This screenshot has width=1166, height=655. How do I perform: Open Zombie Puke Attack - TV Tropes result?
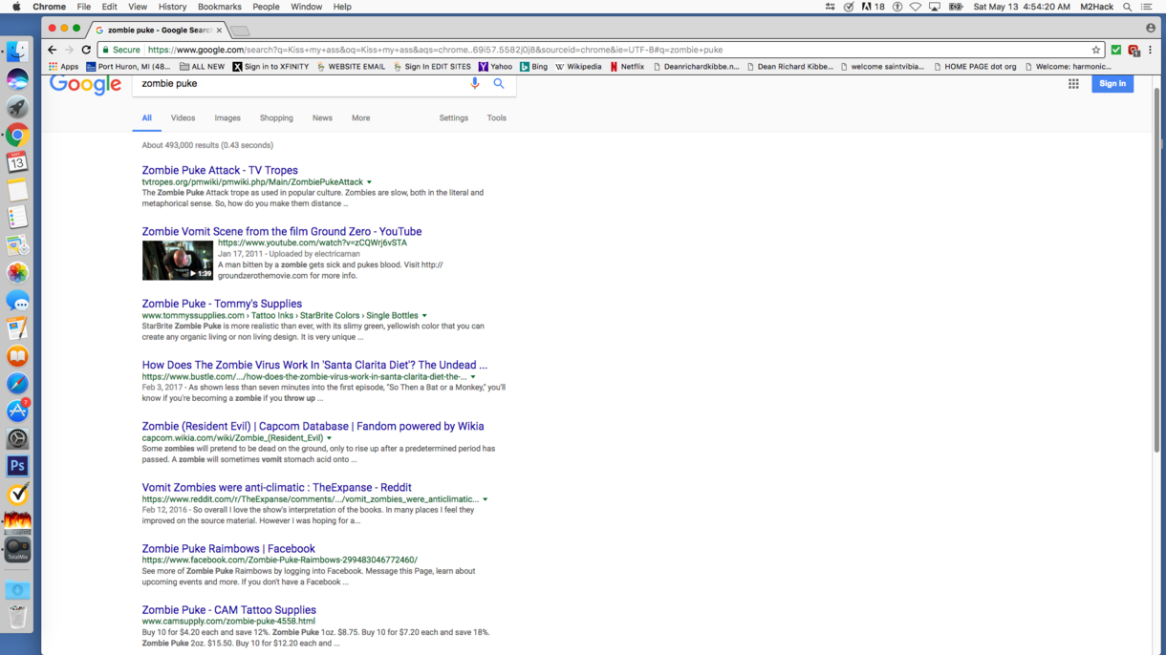click(220, 171)
